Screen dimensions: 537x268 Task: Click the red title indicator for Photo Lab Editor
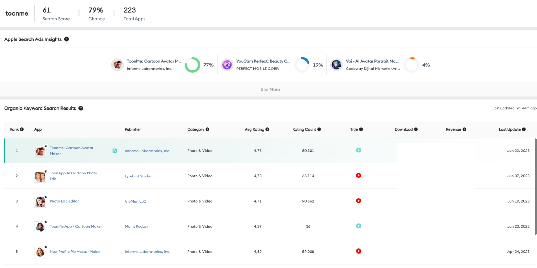tap(358, 201)
